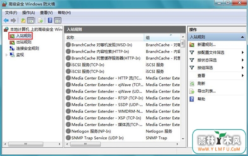Screen dimensions: 248x156
Task: Open the 操作(A) menu
Action: click(29, 13)
